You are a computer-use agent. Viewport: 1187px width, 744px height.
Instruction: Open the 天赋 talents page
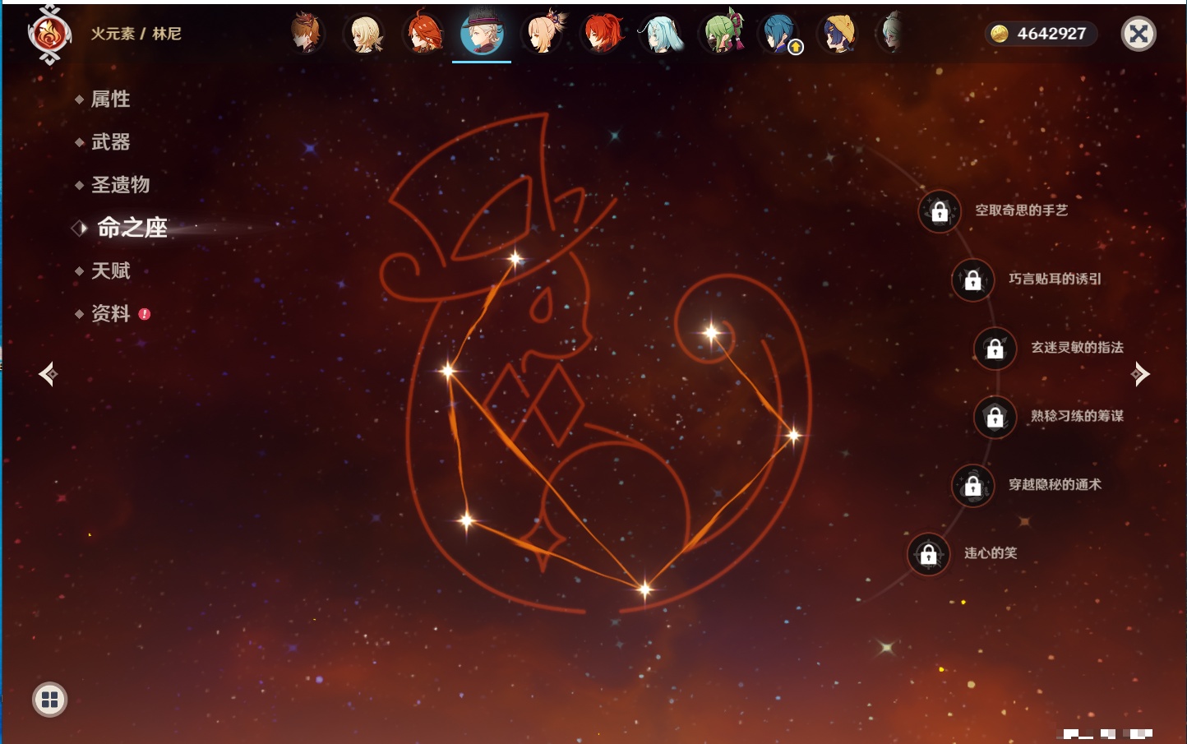tap(110, 270)
